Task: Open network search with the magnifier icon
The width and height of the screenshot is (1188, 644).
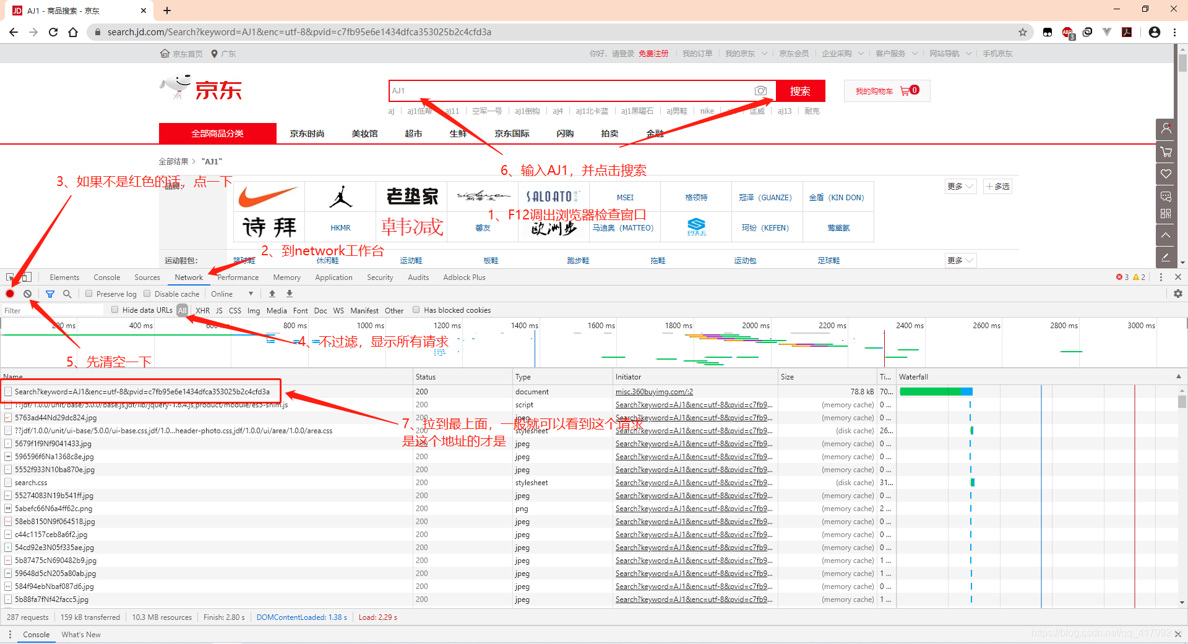Action: click(67, 294)
